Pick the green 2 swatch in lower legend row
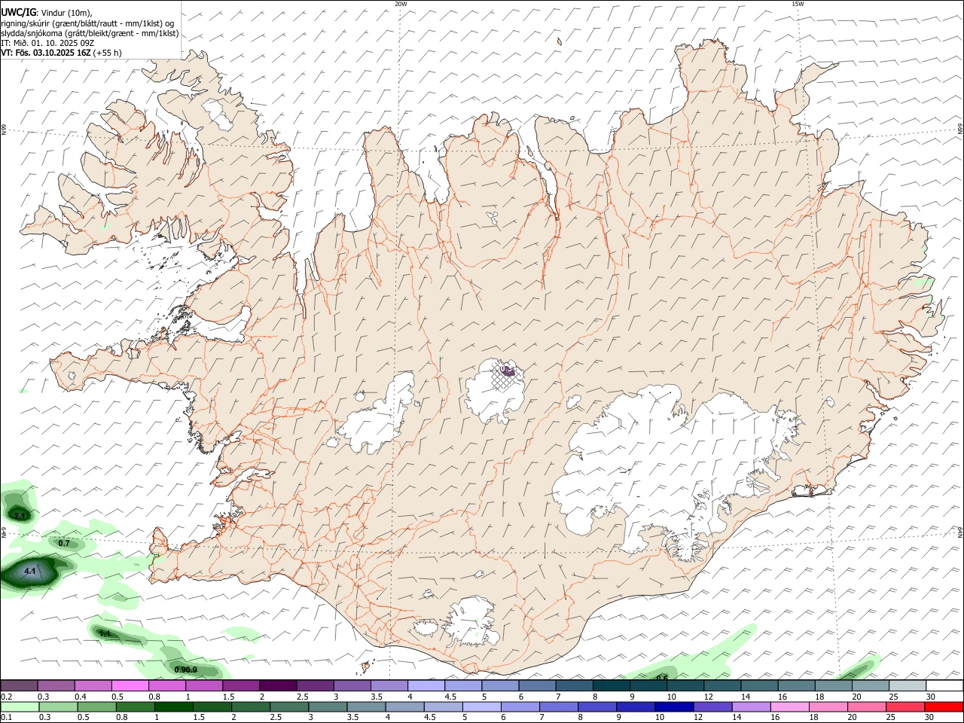Viewport: 964px width, 723px height. [x=251, y=707]
